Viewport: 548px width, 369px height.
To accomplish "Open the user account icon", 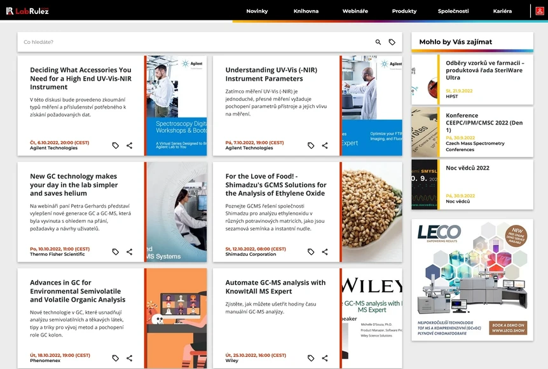I will point(539,11).
